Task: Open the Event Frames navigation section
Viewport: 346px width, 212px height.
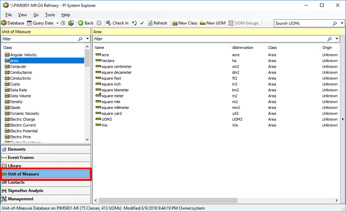Action: [46, 158]
